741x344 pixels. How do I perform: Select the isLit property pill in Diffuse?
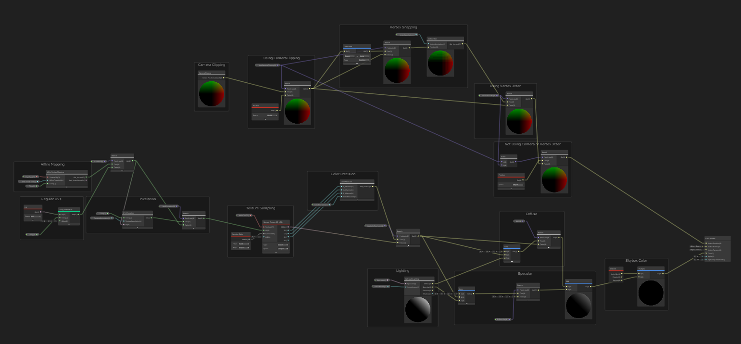(519, 221)
